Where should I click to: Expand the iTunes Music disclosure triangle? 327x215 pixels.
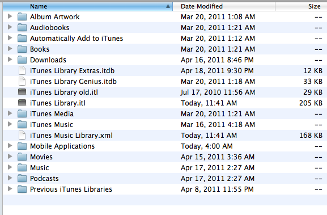[10, 124]
